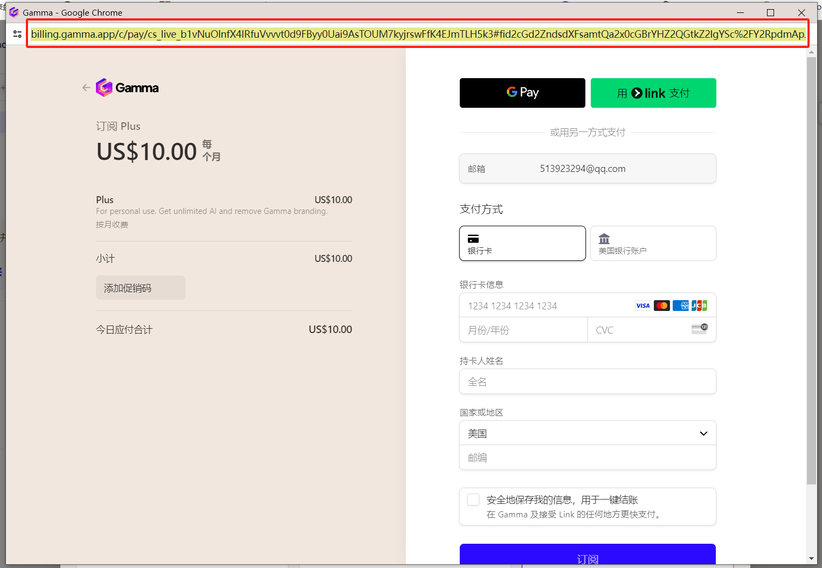822x568 pixels.
Task: Click the credit card icon in 银行卡 tab
Action: (x=473, y=239)
